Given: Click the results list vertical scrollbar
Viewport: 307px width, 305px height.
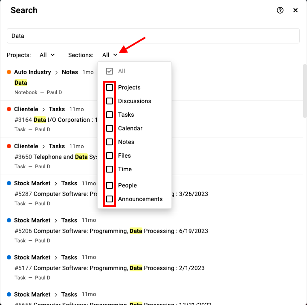Looking at the screenshot, I should pyautogui.click(x=304, y=91).
